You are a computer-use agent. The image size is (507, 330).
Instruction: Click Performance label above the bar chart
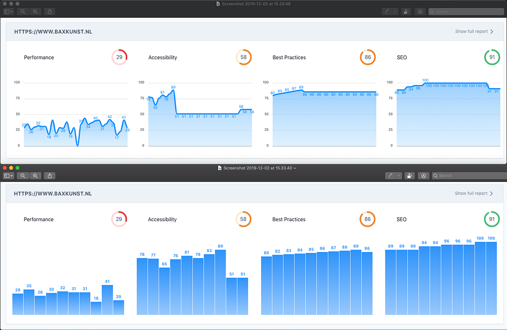point(39,219)
